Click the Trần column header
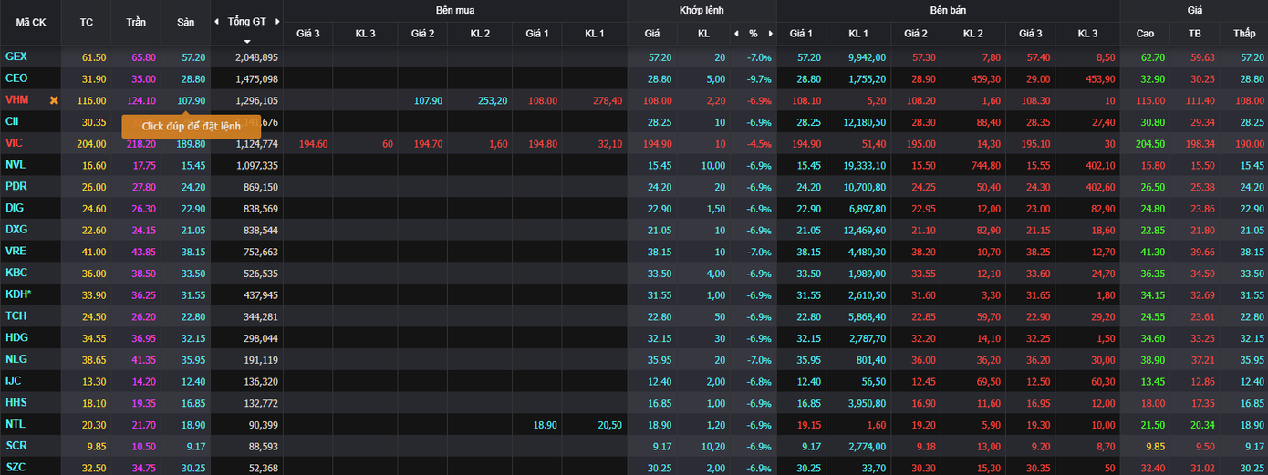Viewport: 1268px width, 475px height. [136, 22]
